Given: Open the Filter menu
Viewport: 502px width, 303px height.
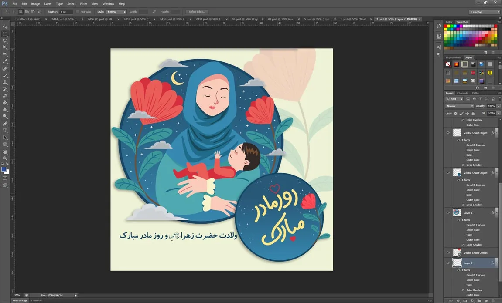Looking at the screenshot, I should [x=84, y=4].
